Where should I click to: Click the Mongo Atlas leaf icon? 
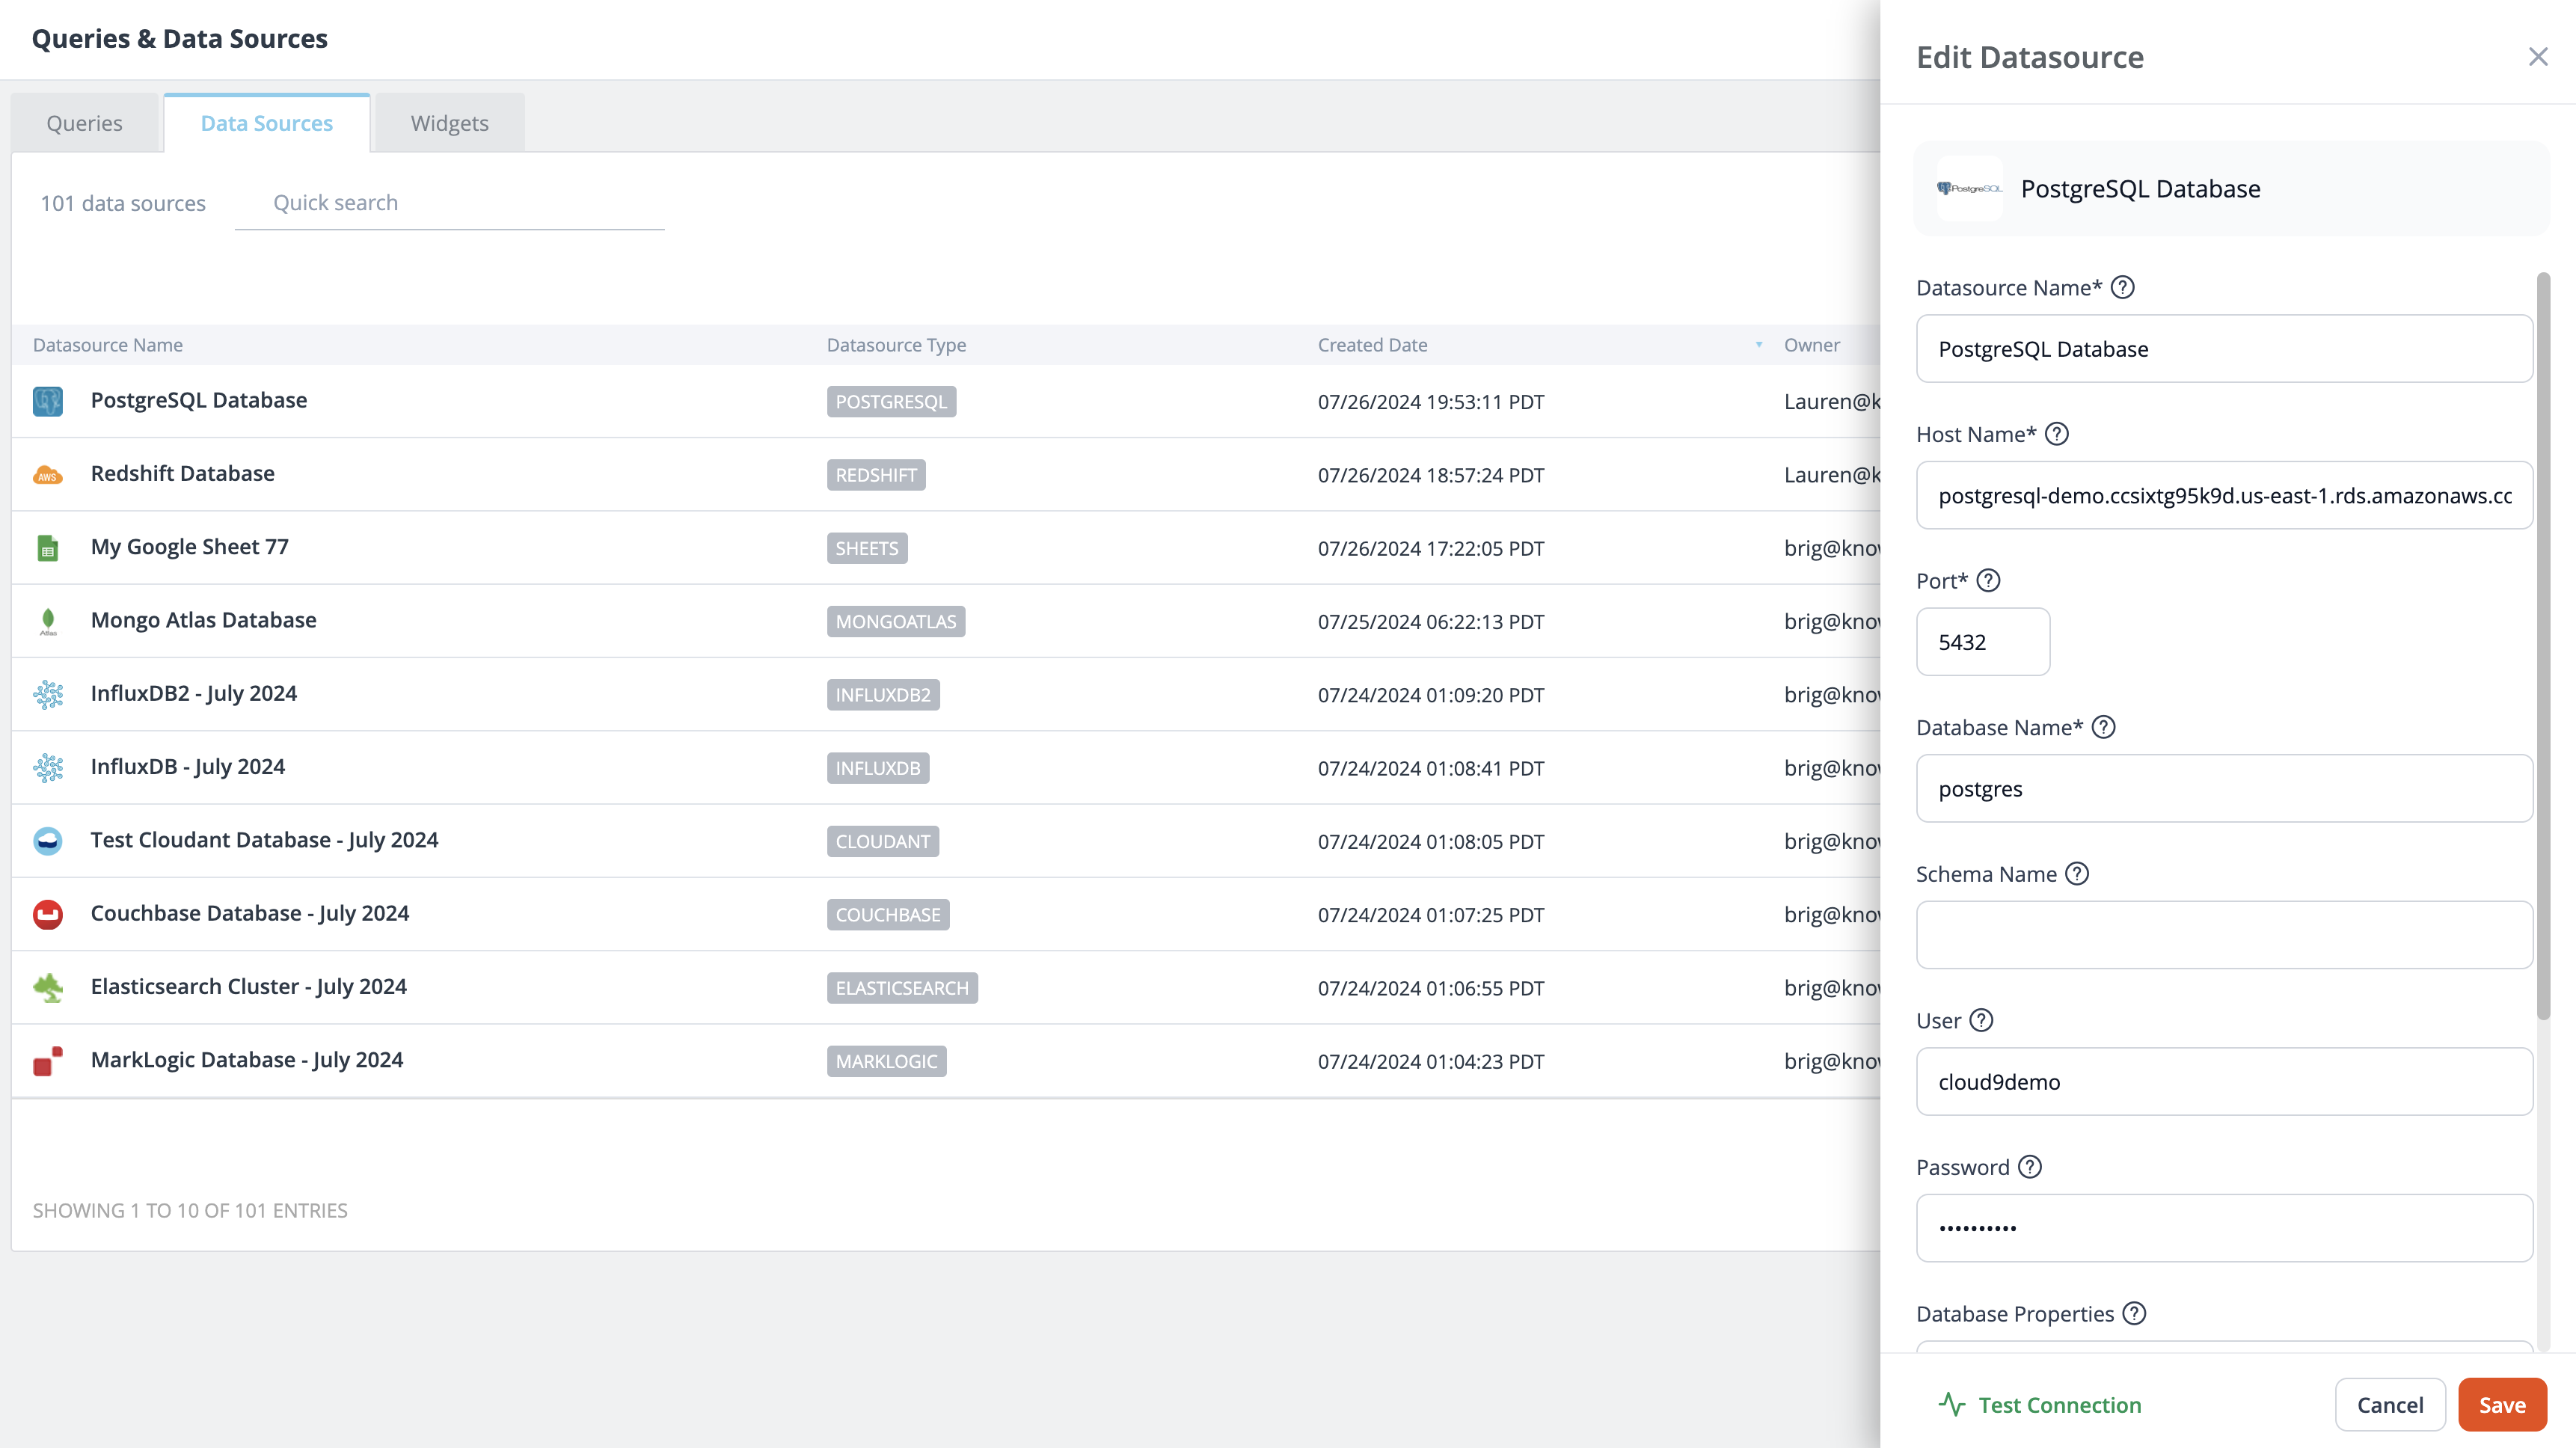47,621
